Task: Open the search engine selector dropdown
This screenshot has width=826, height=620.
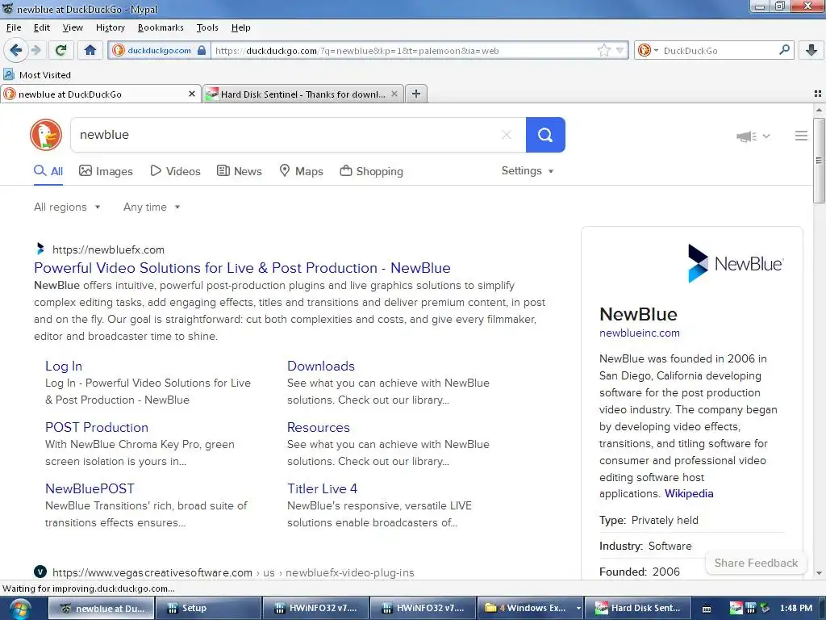Action: coord(656,51)
